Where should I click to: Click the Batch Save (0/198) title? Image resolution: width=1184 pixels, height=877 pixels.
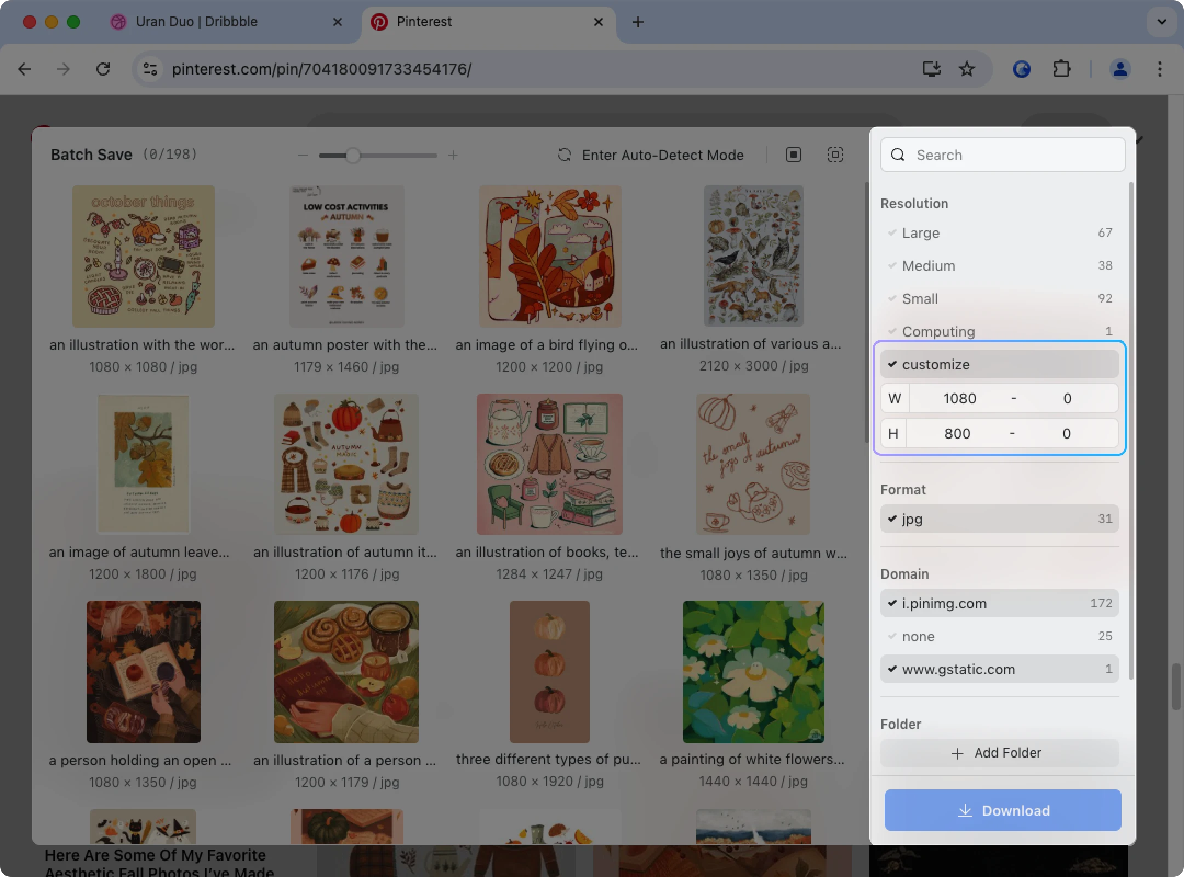coord(124,155)
